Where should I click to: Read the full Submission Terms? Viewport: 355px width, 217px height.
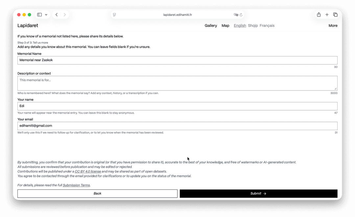coord(77,185)
